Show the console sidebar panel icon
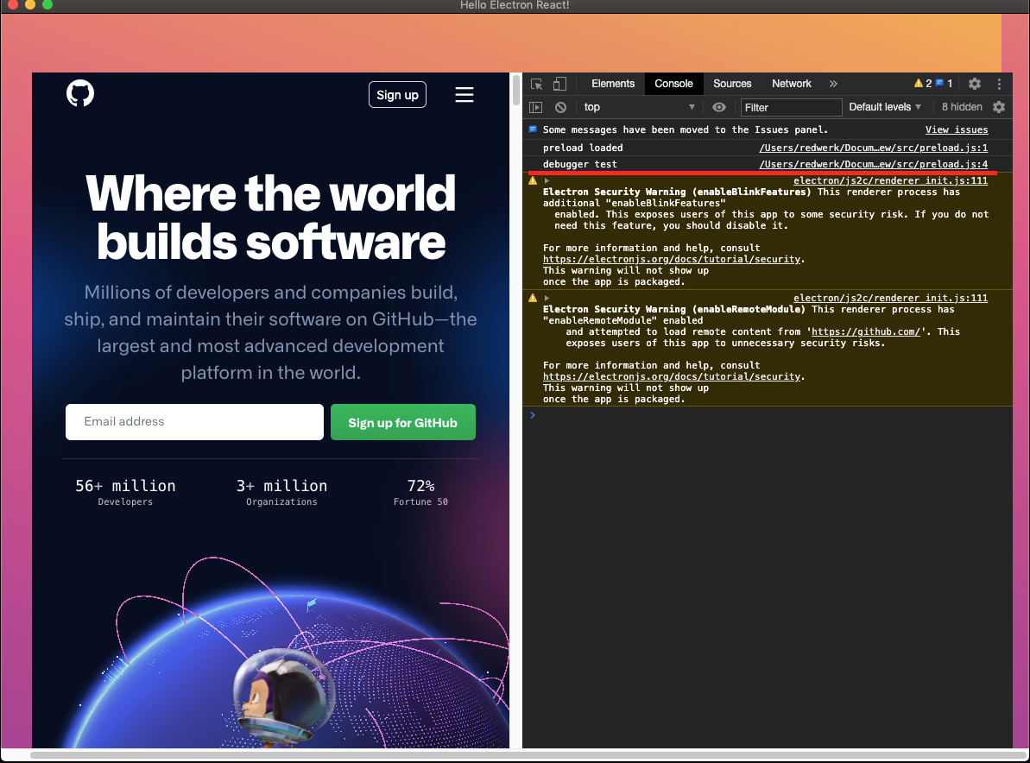 pyautogui.click(x=536, y=107)
